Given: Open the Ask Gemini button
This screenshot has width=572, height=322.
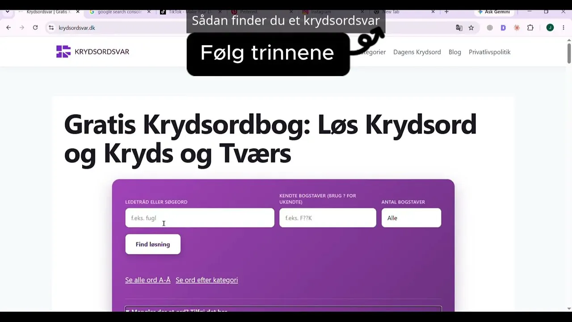Looking at the screenshot, I should [x=494, y=12].
